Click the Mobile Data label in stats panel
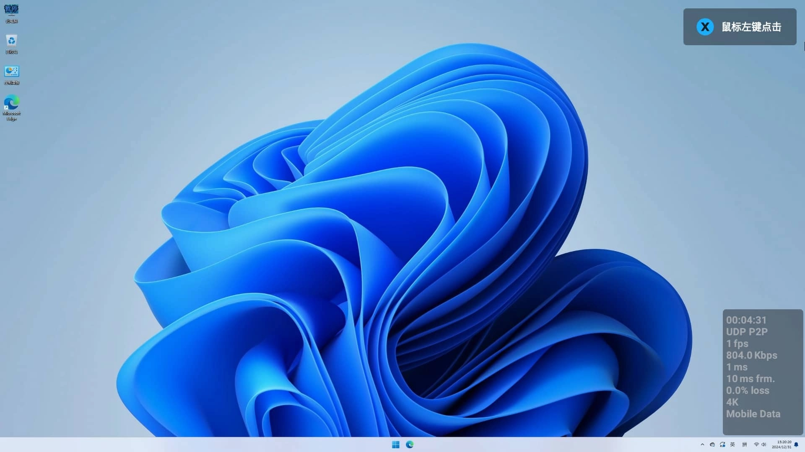 [x=753, y=414]
